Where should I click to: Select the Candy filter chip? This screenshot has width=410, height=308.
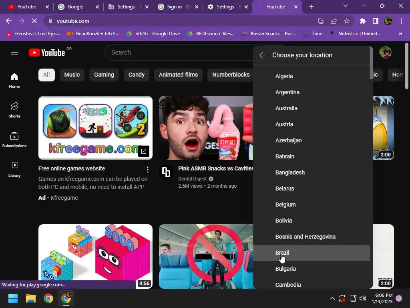[x=137, y=75]
